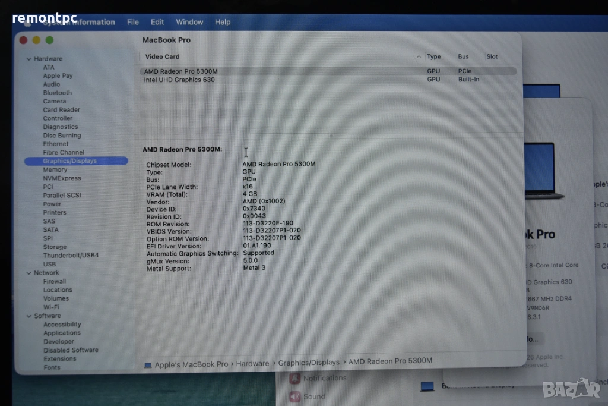Collapse the Hardware section
Viewport: 608px width, 406px height.
tap(28, 59)
